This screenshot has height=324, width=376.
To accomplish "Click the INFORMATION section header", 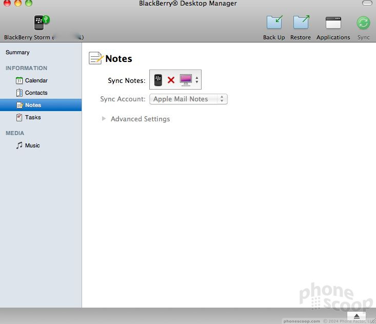I will (26, 68).
